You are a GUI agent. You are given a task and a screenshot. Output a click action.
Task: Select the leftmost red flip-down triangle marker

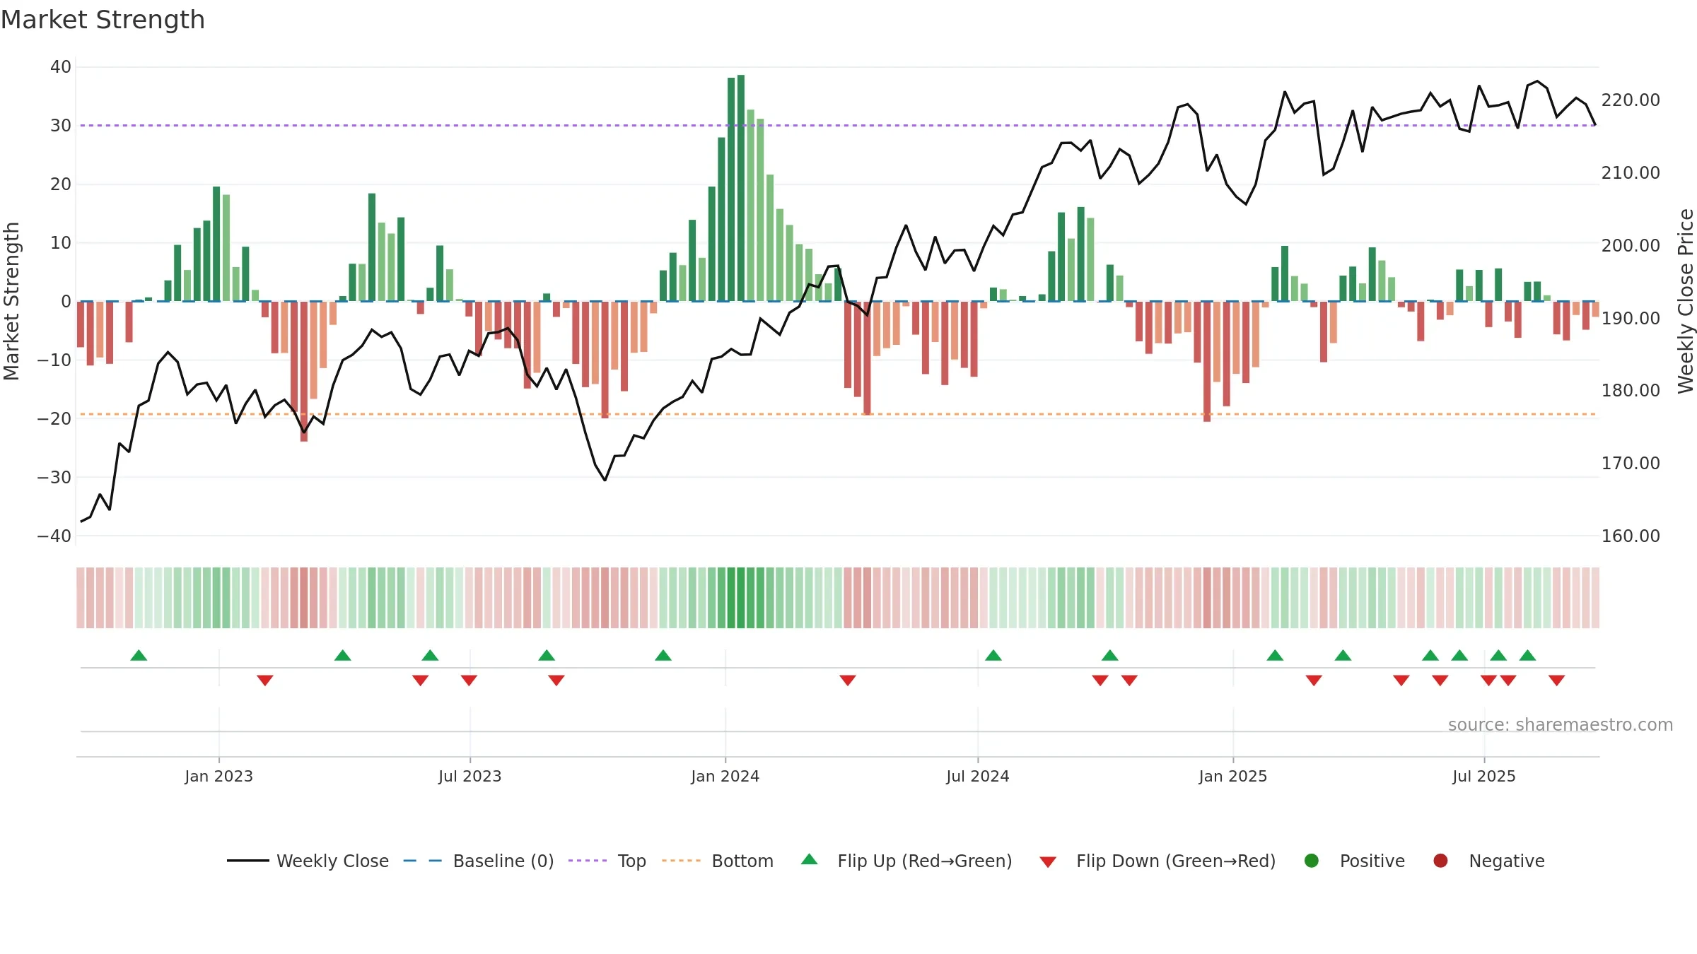(x=265, y=681)
